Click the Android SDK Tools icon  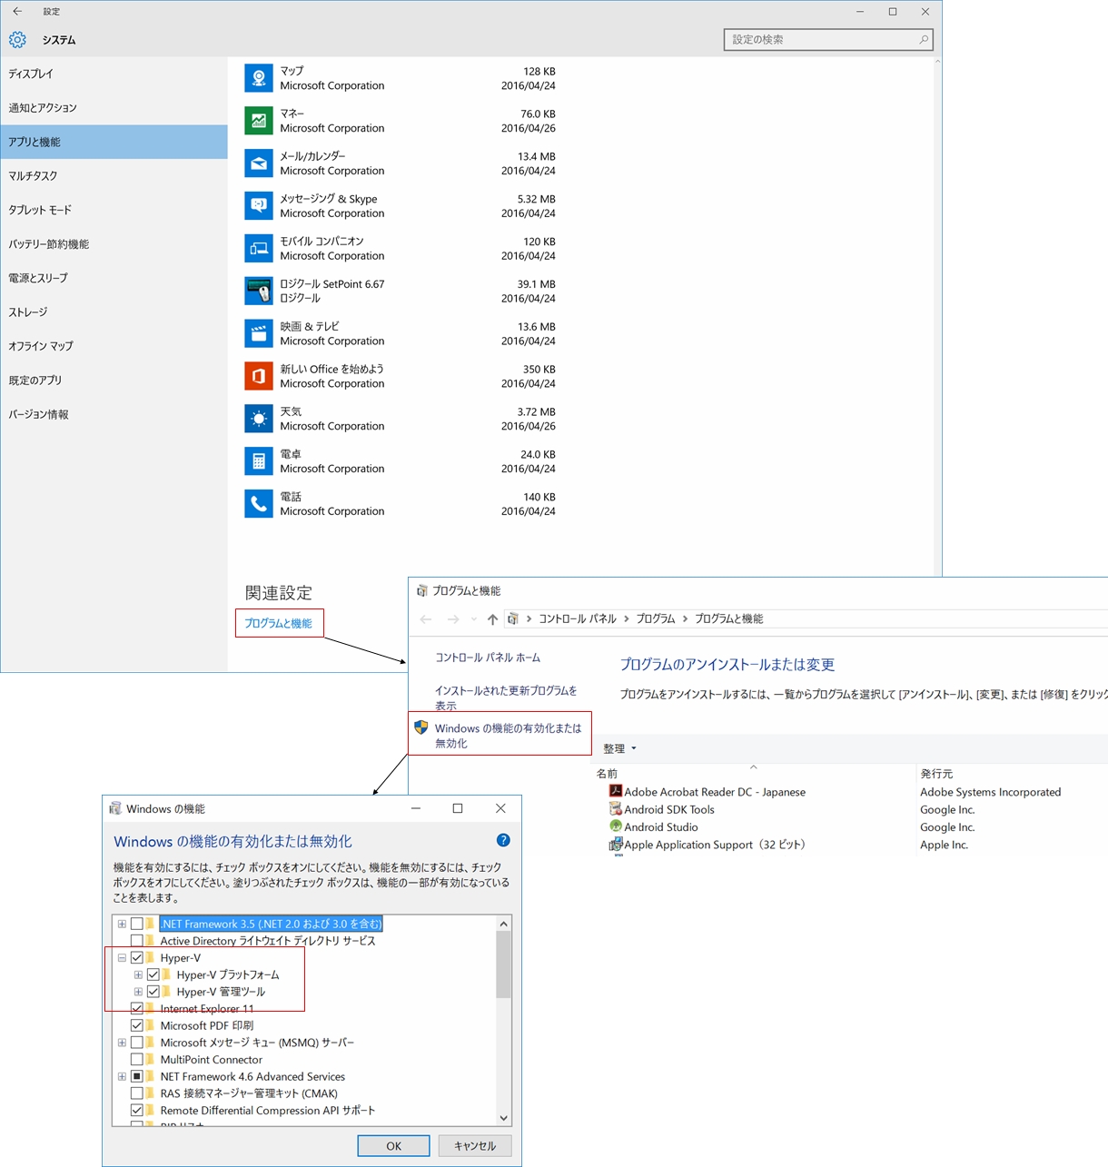pos(616,809)
